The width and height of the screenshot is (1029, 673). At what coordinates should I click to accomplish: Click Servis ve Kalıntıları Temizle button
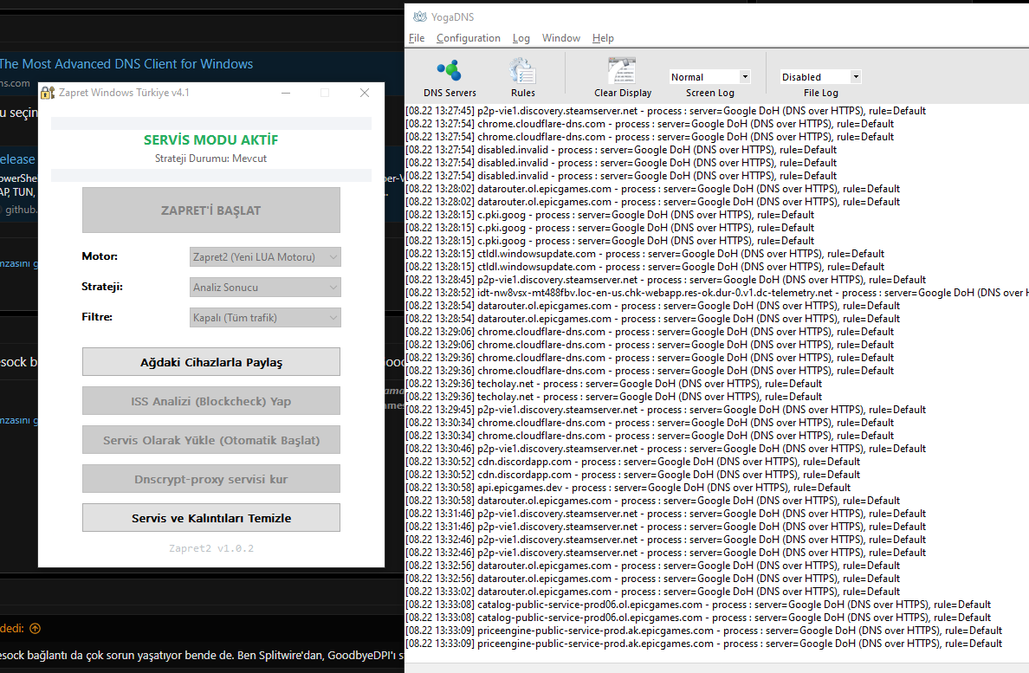211,518
